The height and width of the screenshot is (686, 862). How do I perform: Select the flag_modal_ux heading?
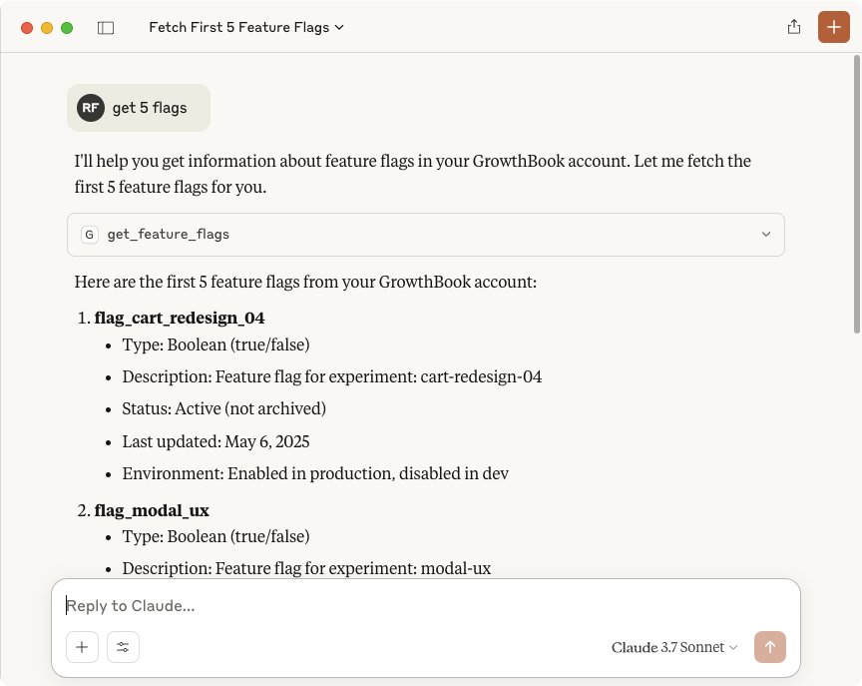(152, 510)
